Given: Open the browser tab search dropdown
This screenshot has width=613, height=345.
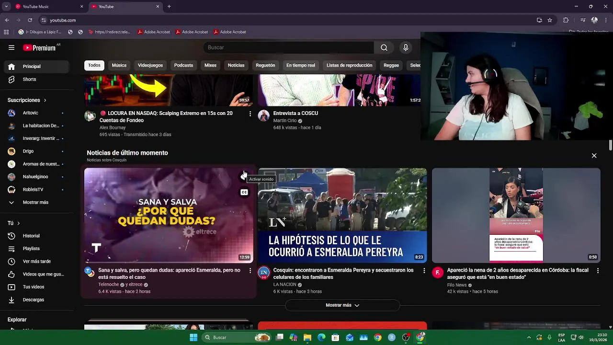Looking at the screenshot, I should tap(6, 7).
